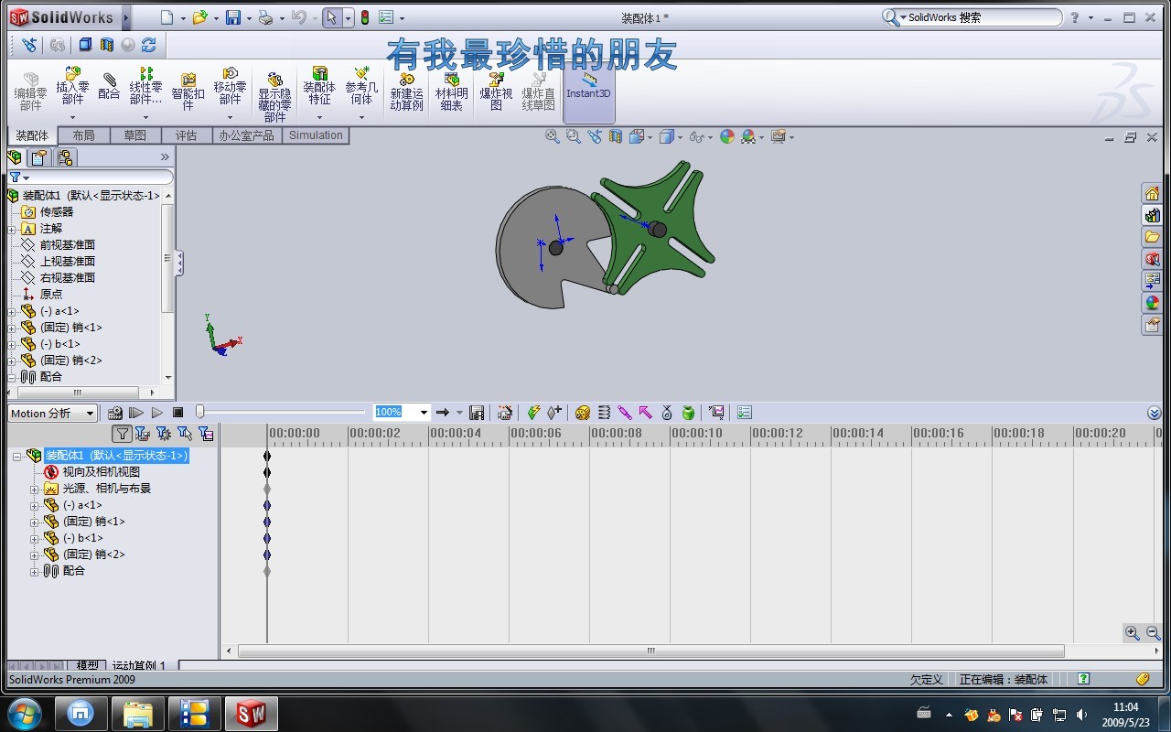Click the Save Animation icon in Motion toolbar
Viewport: 1171px width, 732px height.
coord(477,413)
